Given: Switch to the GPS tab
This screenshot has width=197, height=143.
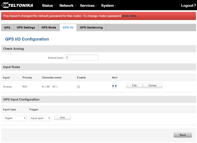Looking at the screenshot, I should click(x=7, y=28).
